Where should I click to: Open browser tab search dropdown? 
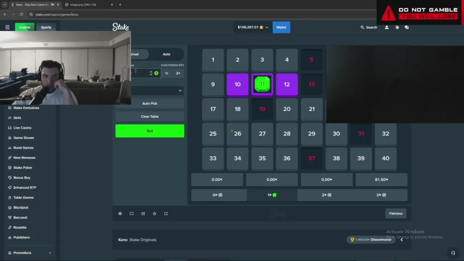click(4, 5)
